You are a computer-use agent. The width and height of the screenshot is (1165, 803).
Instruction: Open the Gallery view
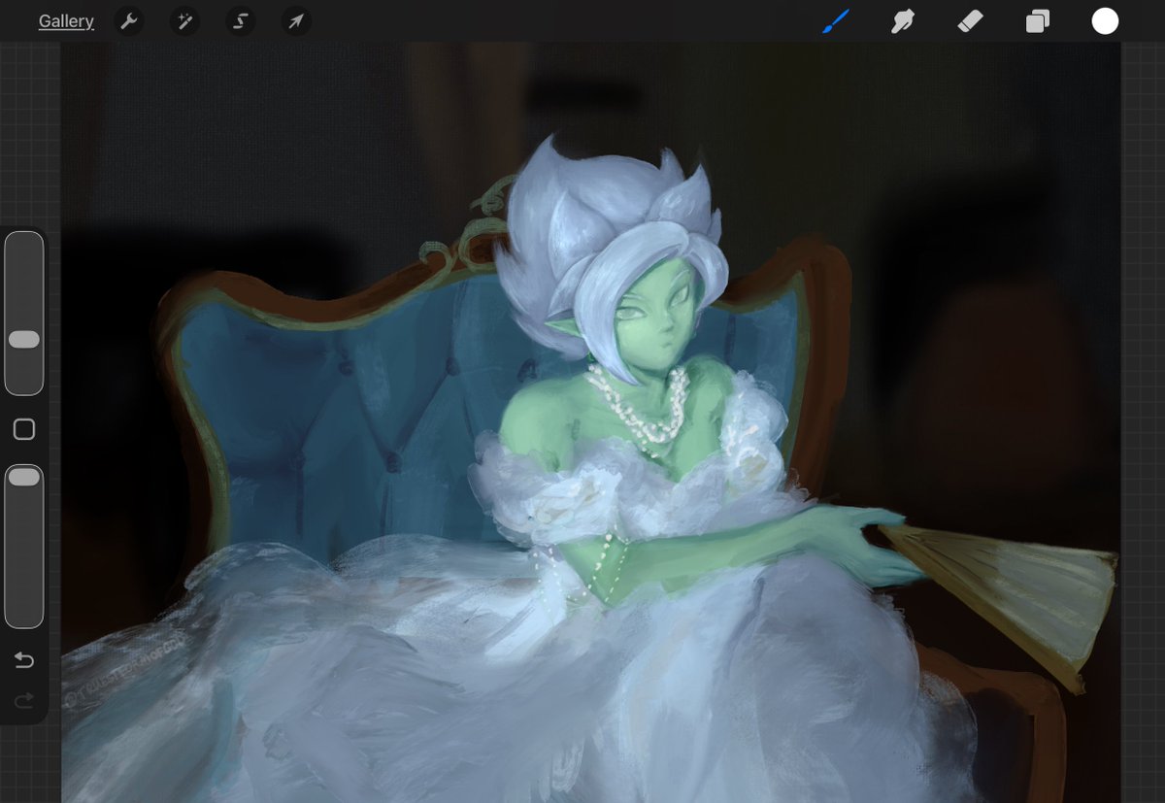[66, 21]
